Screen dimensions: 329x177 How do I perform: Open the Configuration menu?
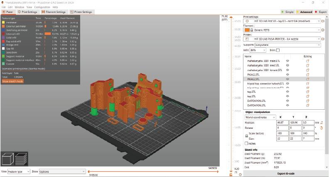(42, 7)
